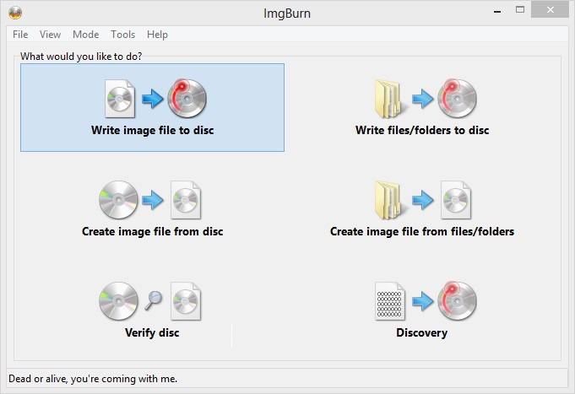
Task: Open the Mode menu
Action: [86, 35]
